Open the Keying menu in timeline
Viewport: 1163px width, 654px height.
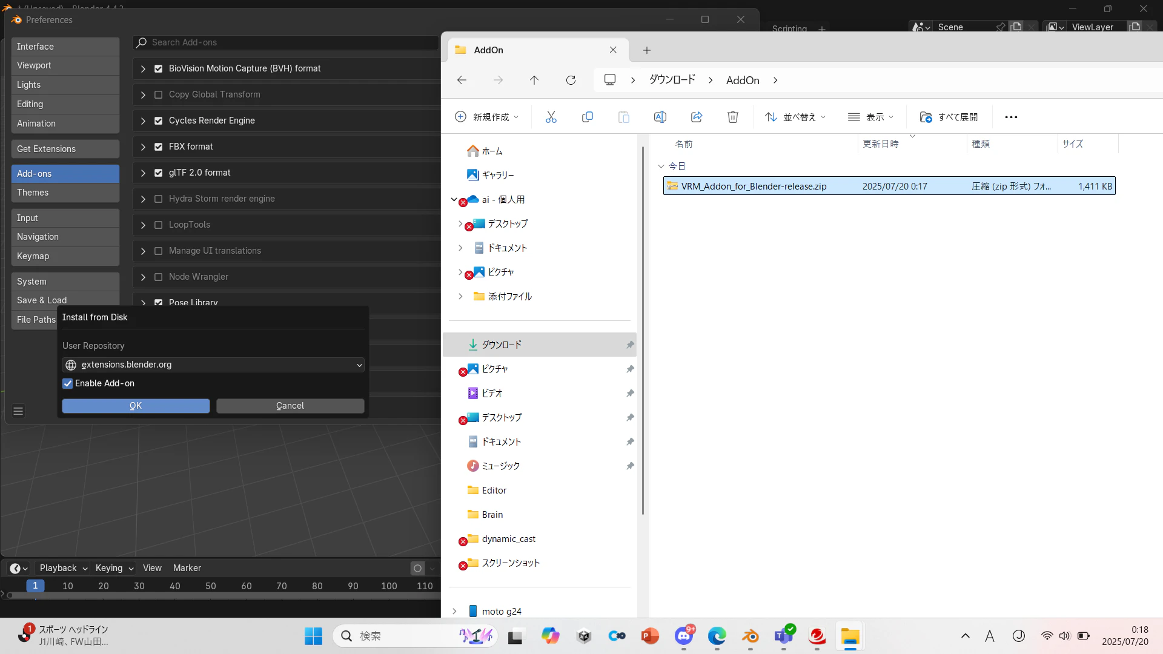114,568
